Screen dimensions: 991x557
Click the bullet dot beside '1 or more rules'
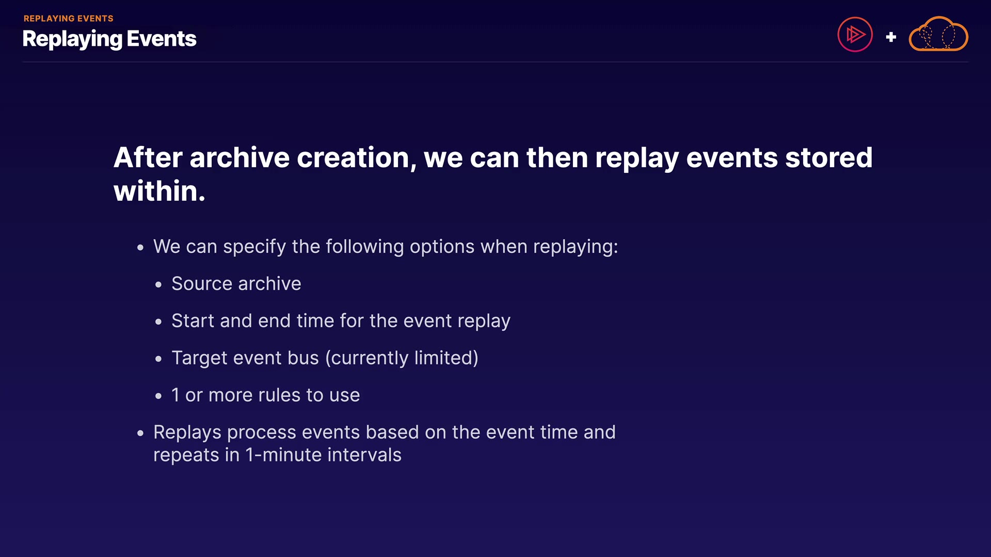(x=158, y=396)
